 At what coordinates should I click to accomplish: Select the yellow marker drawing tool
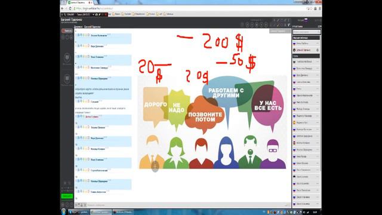278,25
